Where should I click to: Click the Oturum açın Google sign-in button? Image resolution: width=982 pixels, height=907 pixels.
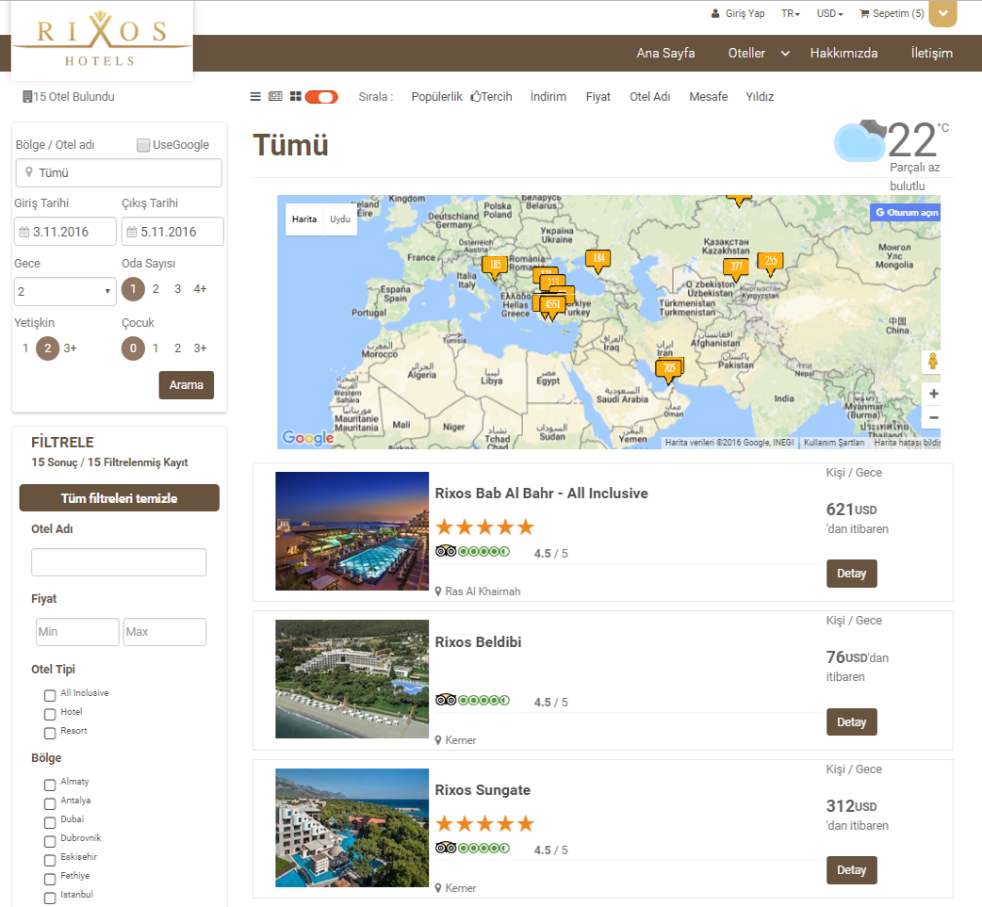[906, 212]
